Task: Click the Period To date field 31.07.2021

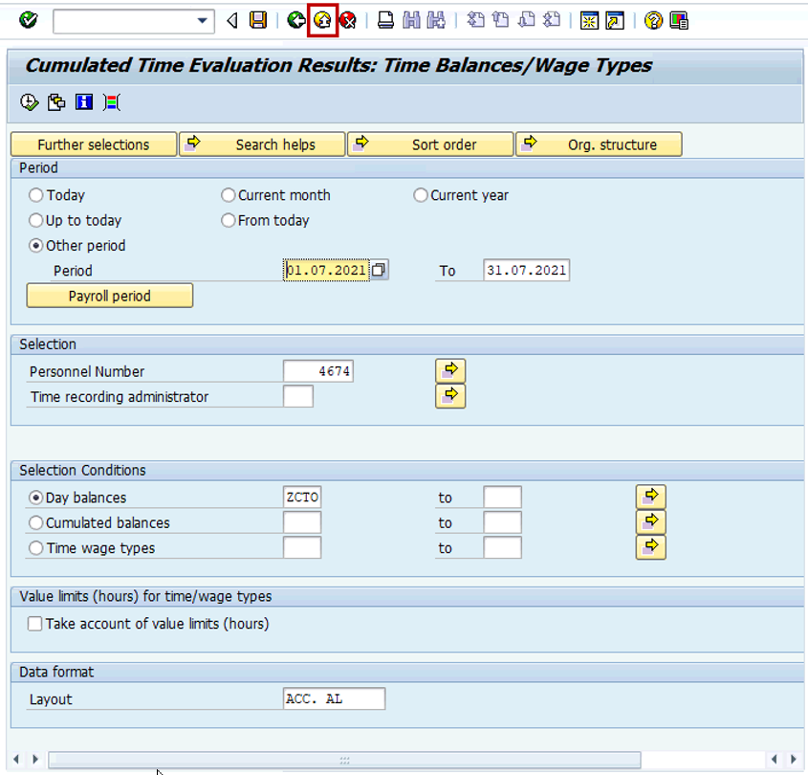Action: 526,270
